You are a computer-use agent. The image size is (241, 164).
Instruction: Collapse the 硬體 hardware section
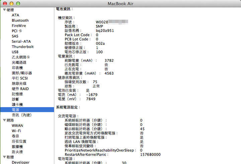[x=4, y=10]
